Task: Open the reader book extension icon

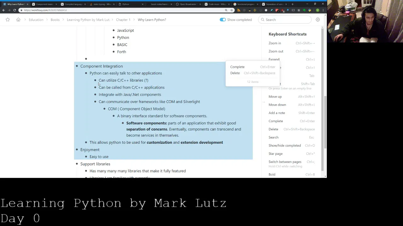Action: coord(293,10)
